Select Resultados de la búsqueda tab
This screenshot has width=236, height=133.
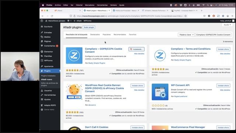coord(76,35)
